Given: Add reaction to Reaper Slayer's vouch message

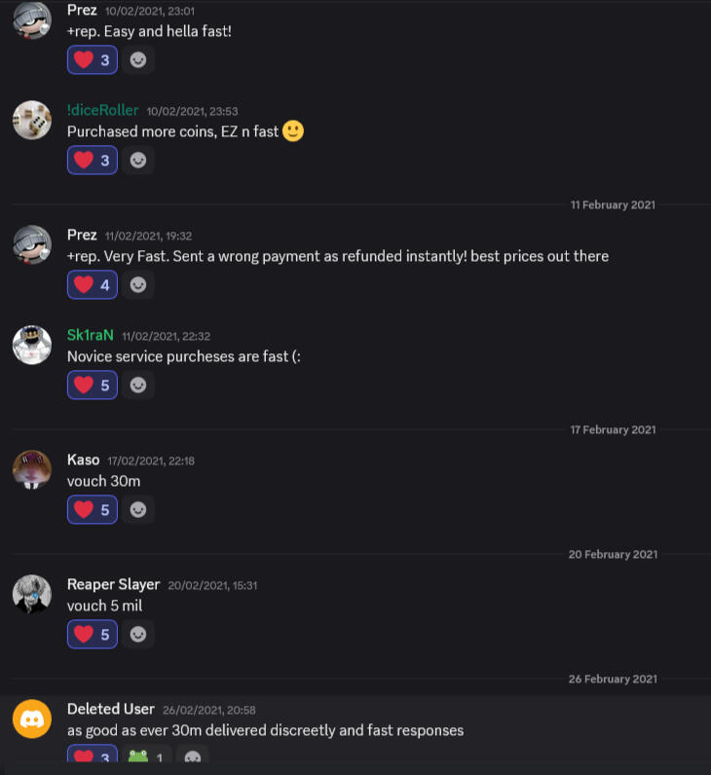Looking at the screenshot, I should coord(138,634).
